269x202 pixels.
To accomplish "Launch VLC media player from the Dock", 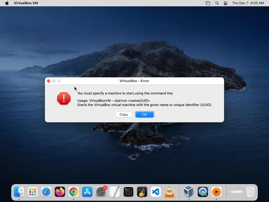I will tap(169, 192).
